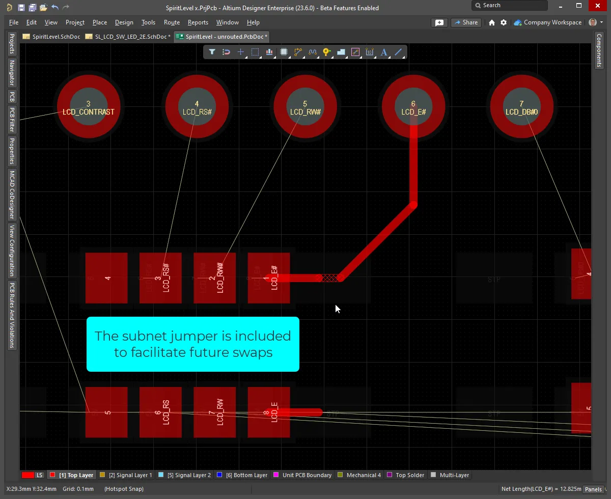Open the Tools menu

148,22
